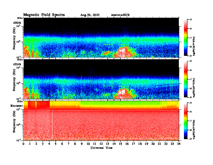Click '-5' on the dH/dt color bar scale
This screenshot has width=213, height=165.
[x=190, y=20]
